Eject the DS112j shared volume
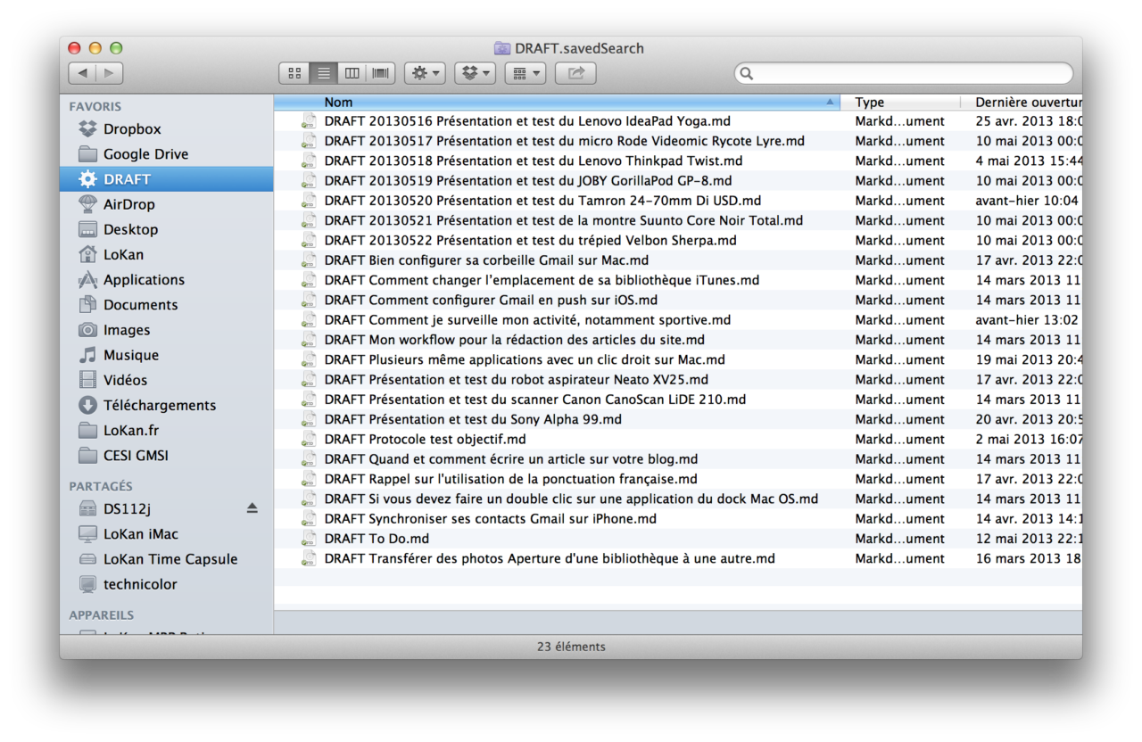The image size is (1142, 742). tap(252, 508)
